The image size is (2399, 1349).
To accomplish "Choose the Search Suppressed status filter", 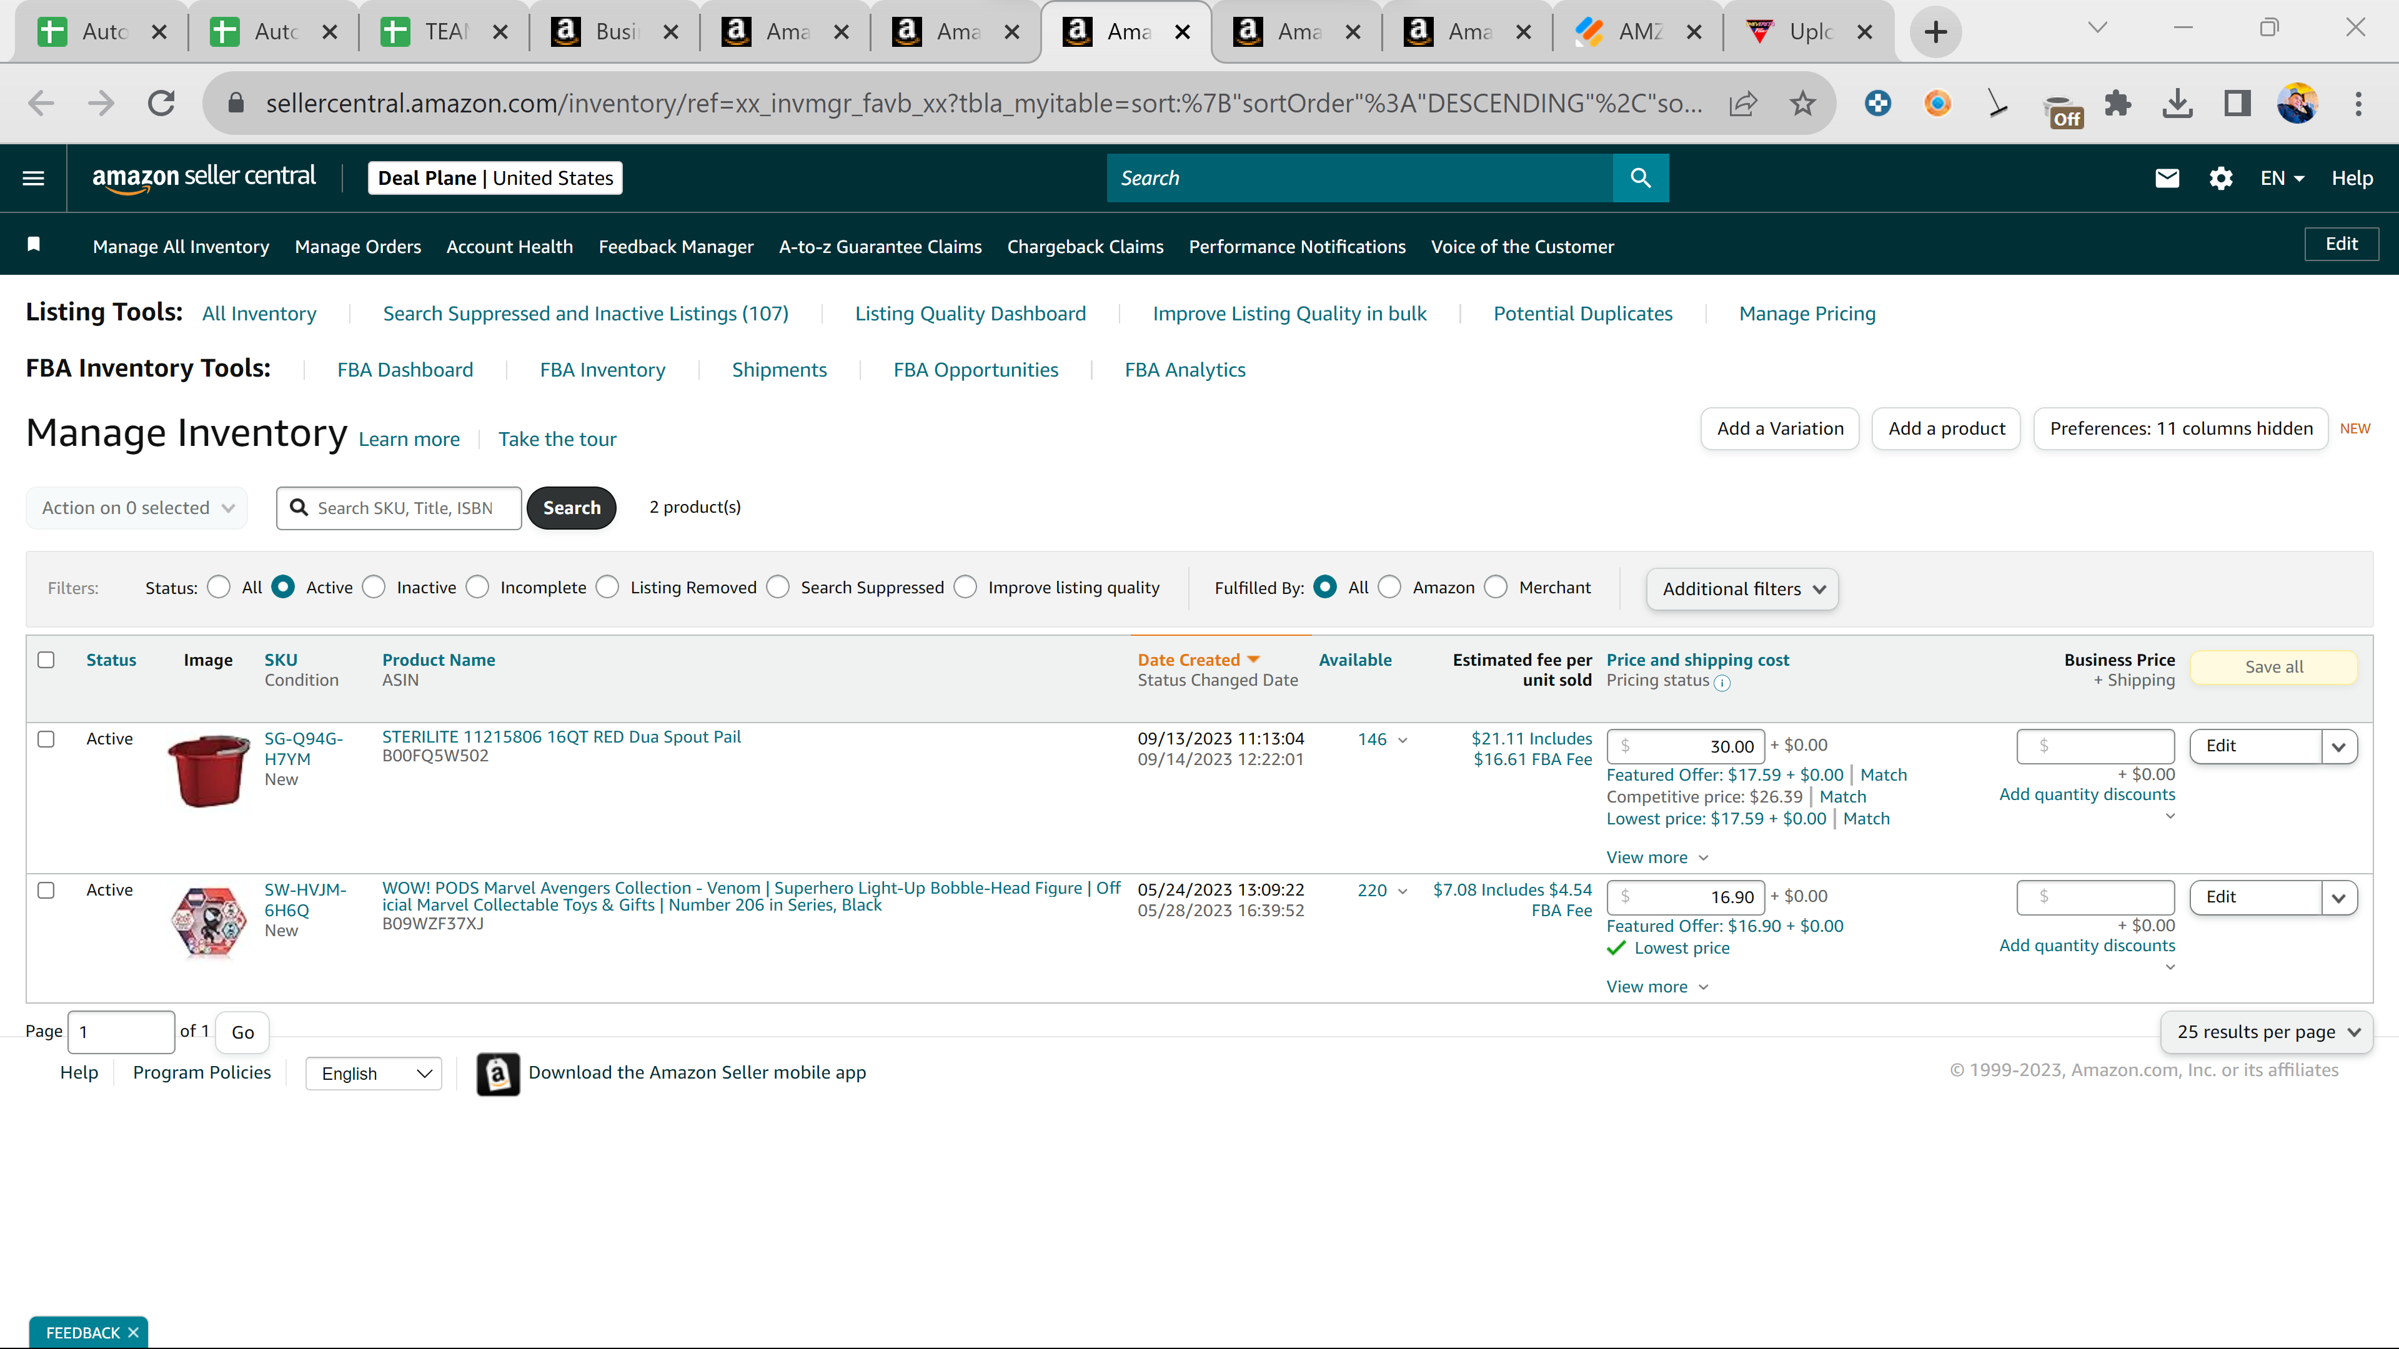I will point(778,588).
